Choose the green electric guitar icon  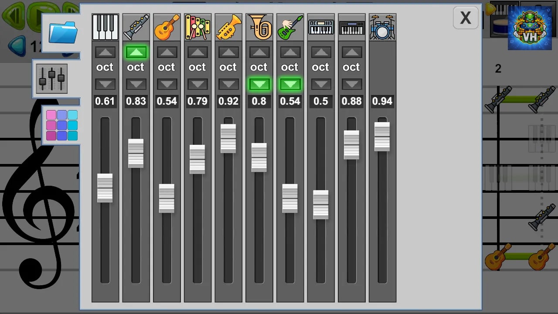(290, 27)
